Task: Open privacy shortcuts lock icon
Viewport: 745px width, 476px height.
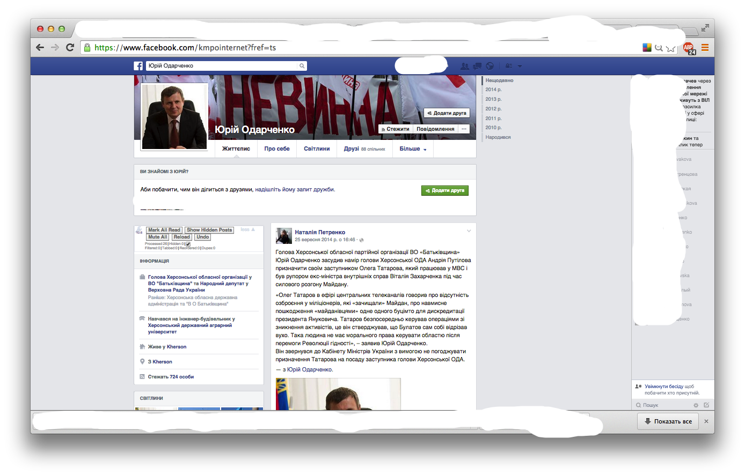Action: [509, 65]
